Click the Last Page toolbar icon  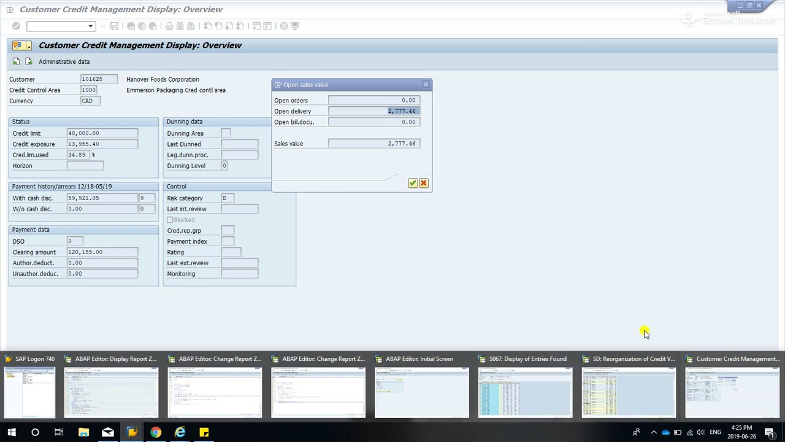point(240,26)
